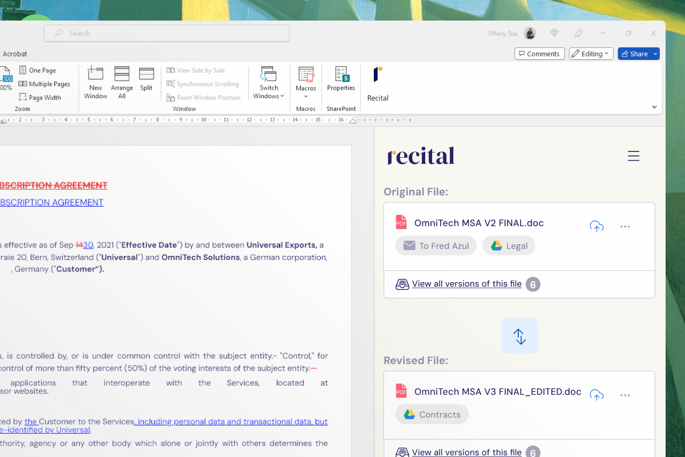The height and width of the screenshot is (457, 685).
Task: Click the Contracts Google Drive tag
Action: coord(432,414)
